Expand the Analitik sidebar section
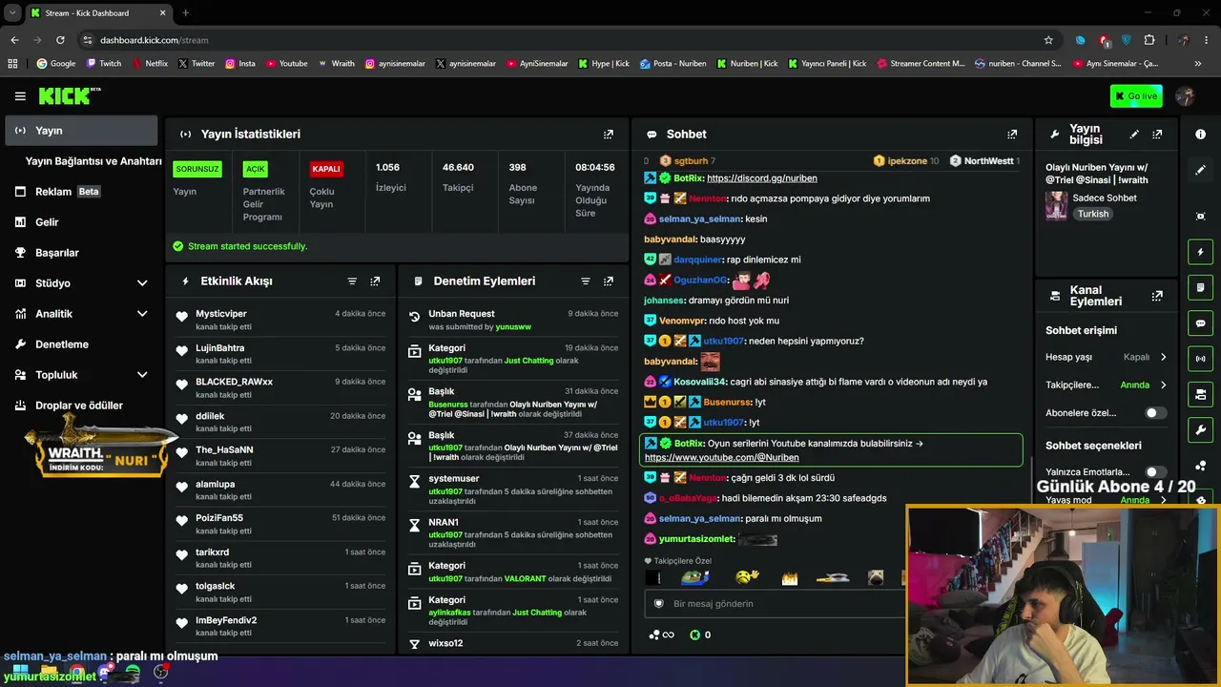The width and height of the screenshot is (1221, 687). click(x=81, y=314)
